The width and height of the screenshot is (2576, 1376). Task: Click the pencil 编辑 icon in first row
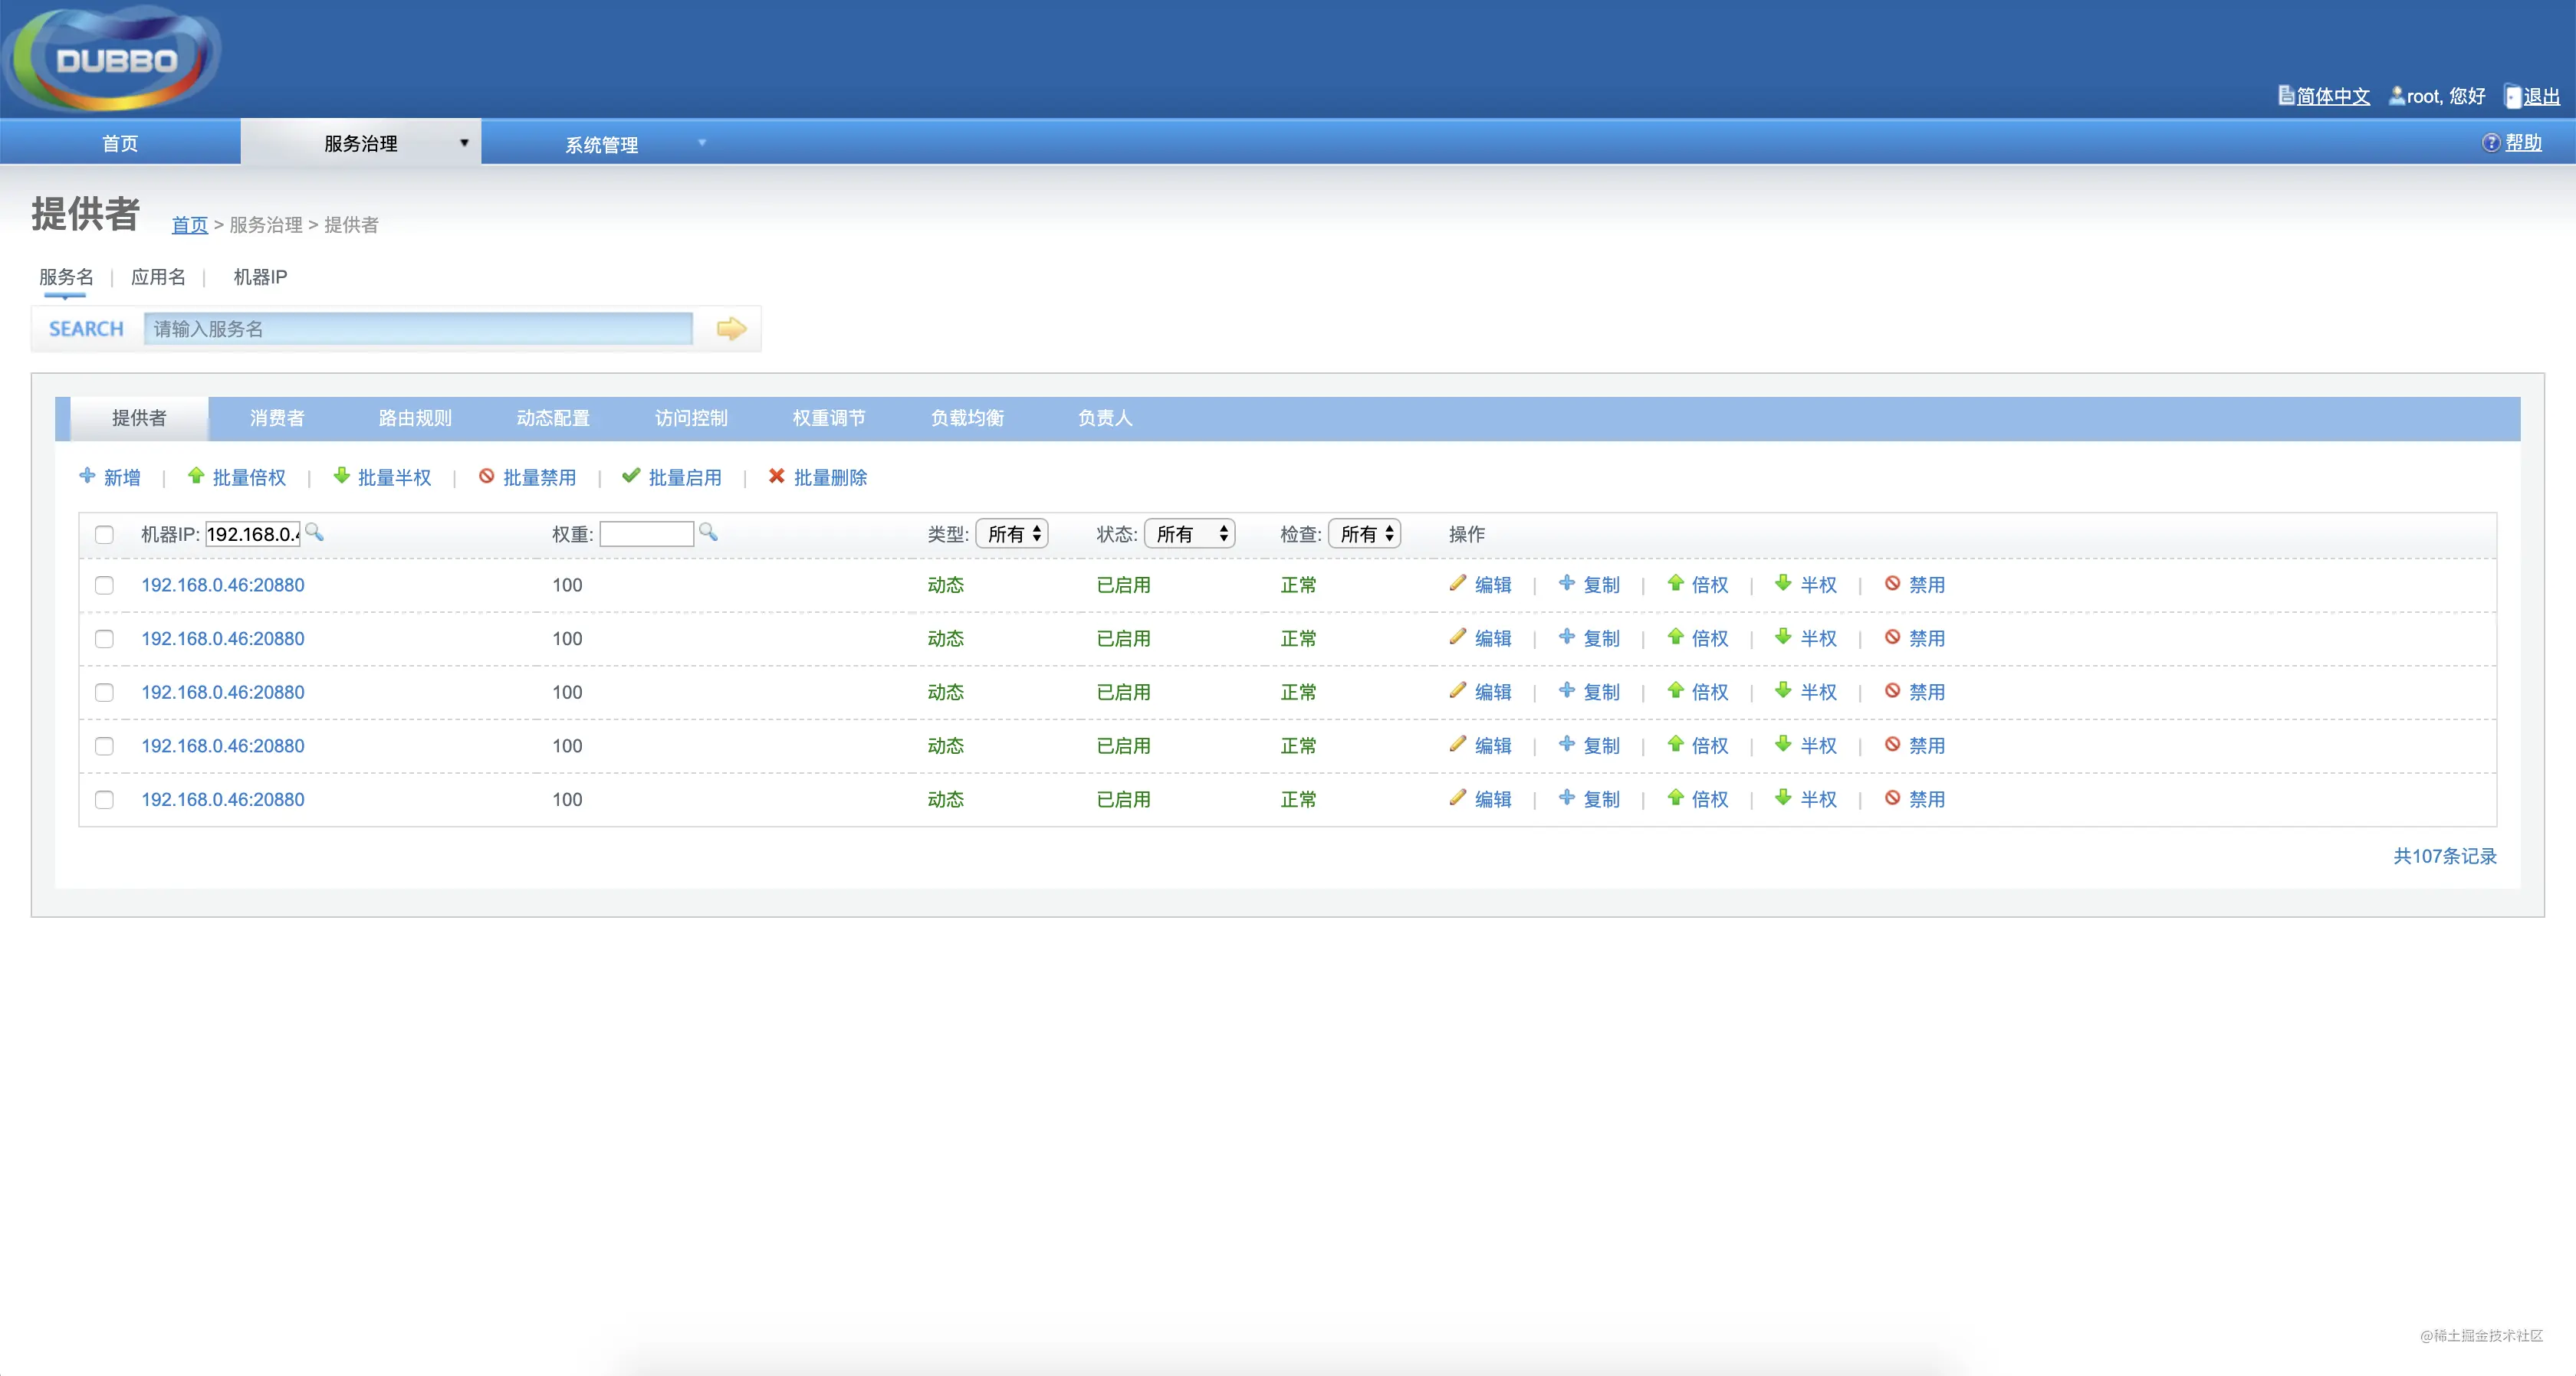point(1458,582)
